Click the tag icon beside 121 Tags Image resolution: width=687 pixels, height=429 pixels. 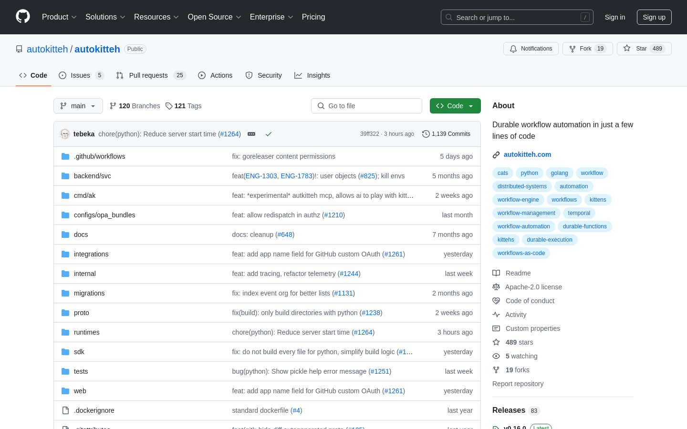point(169,106)
